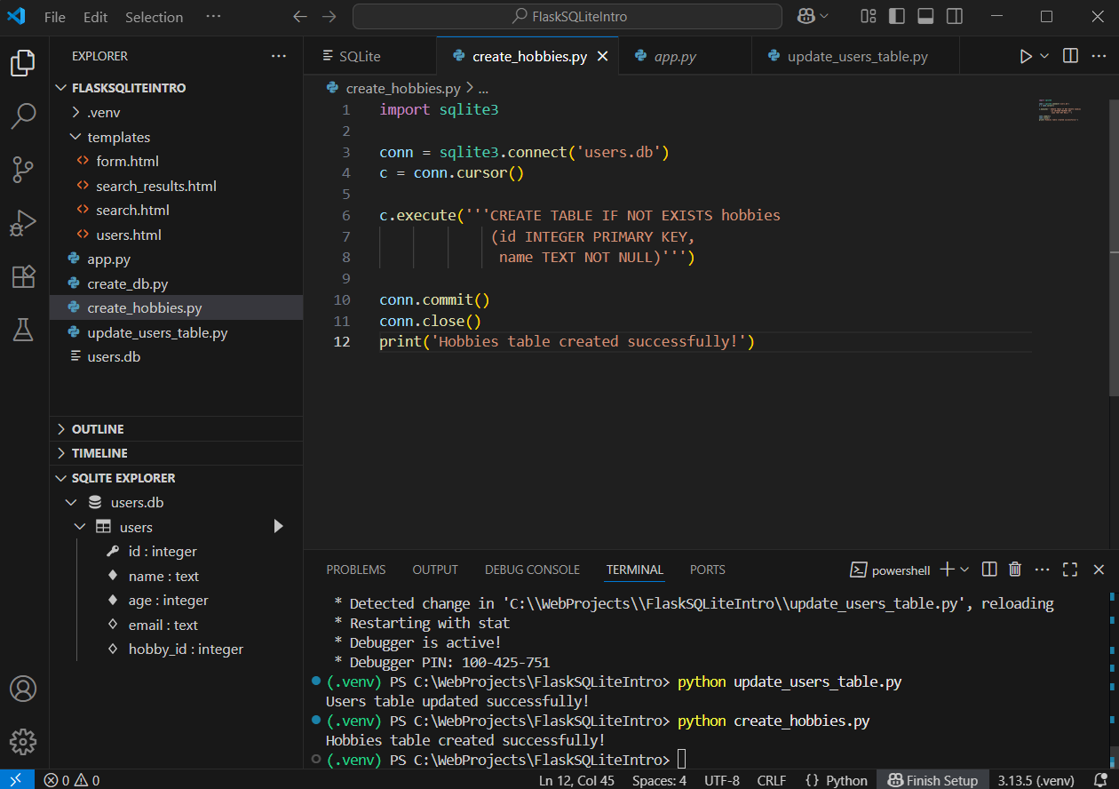1119x789 pixels.
Task: Open the Extensions view
Action: tap(24, 276)
